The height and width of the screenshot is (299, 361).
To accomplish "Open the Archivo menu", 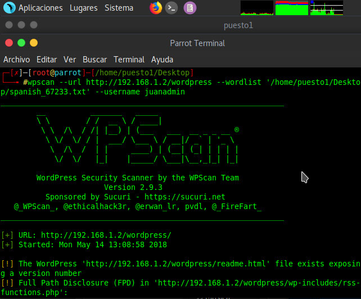I will (17, 60).
